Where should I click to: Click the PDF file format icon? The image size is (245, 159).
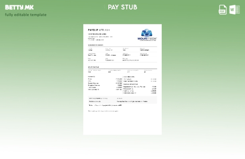(223, 10)
